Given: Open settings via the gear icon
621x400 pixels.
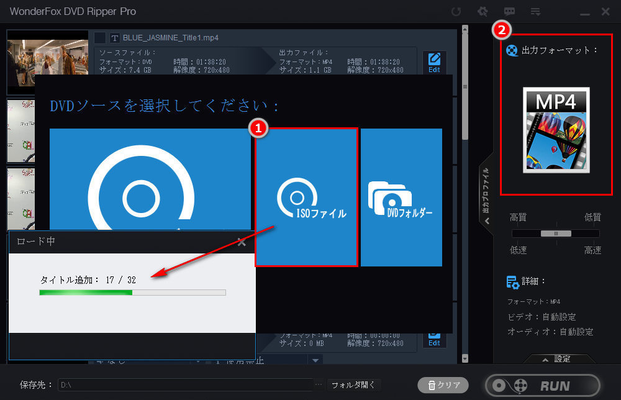Looking at the screenshot, I should 482,12.
